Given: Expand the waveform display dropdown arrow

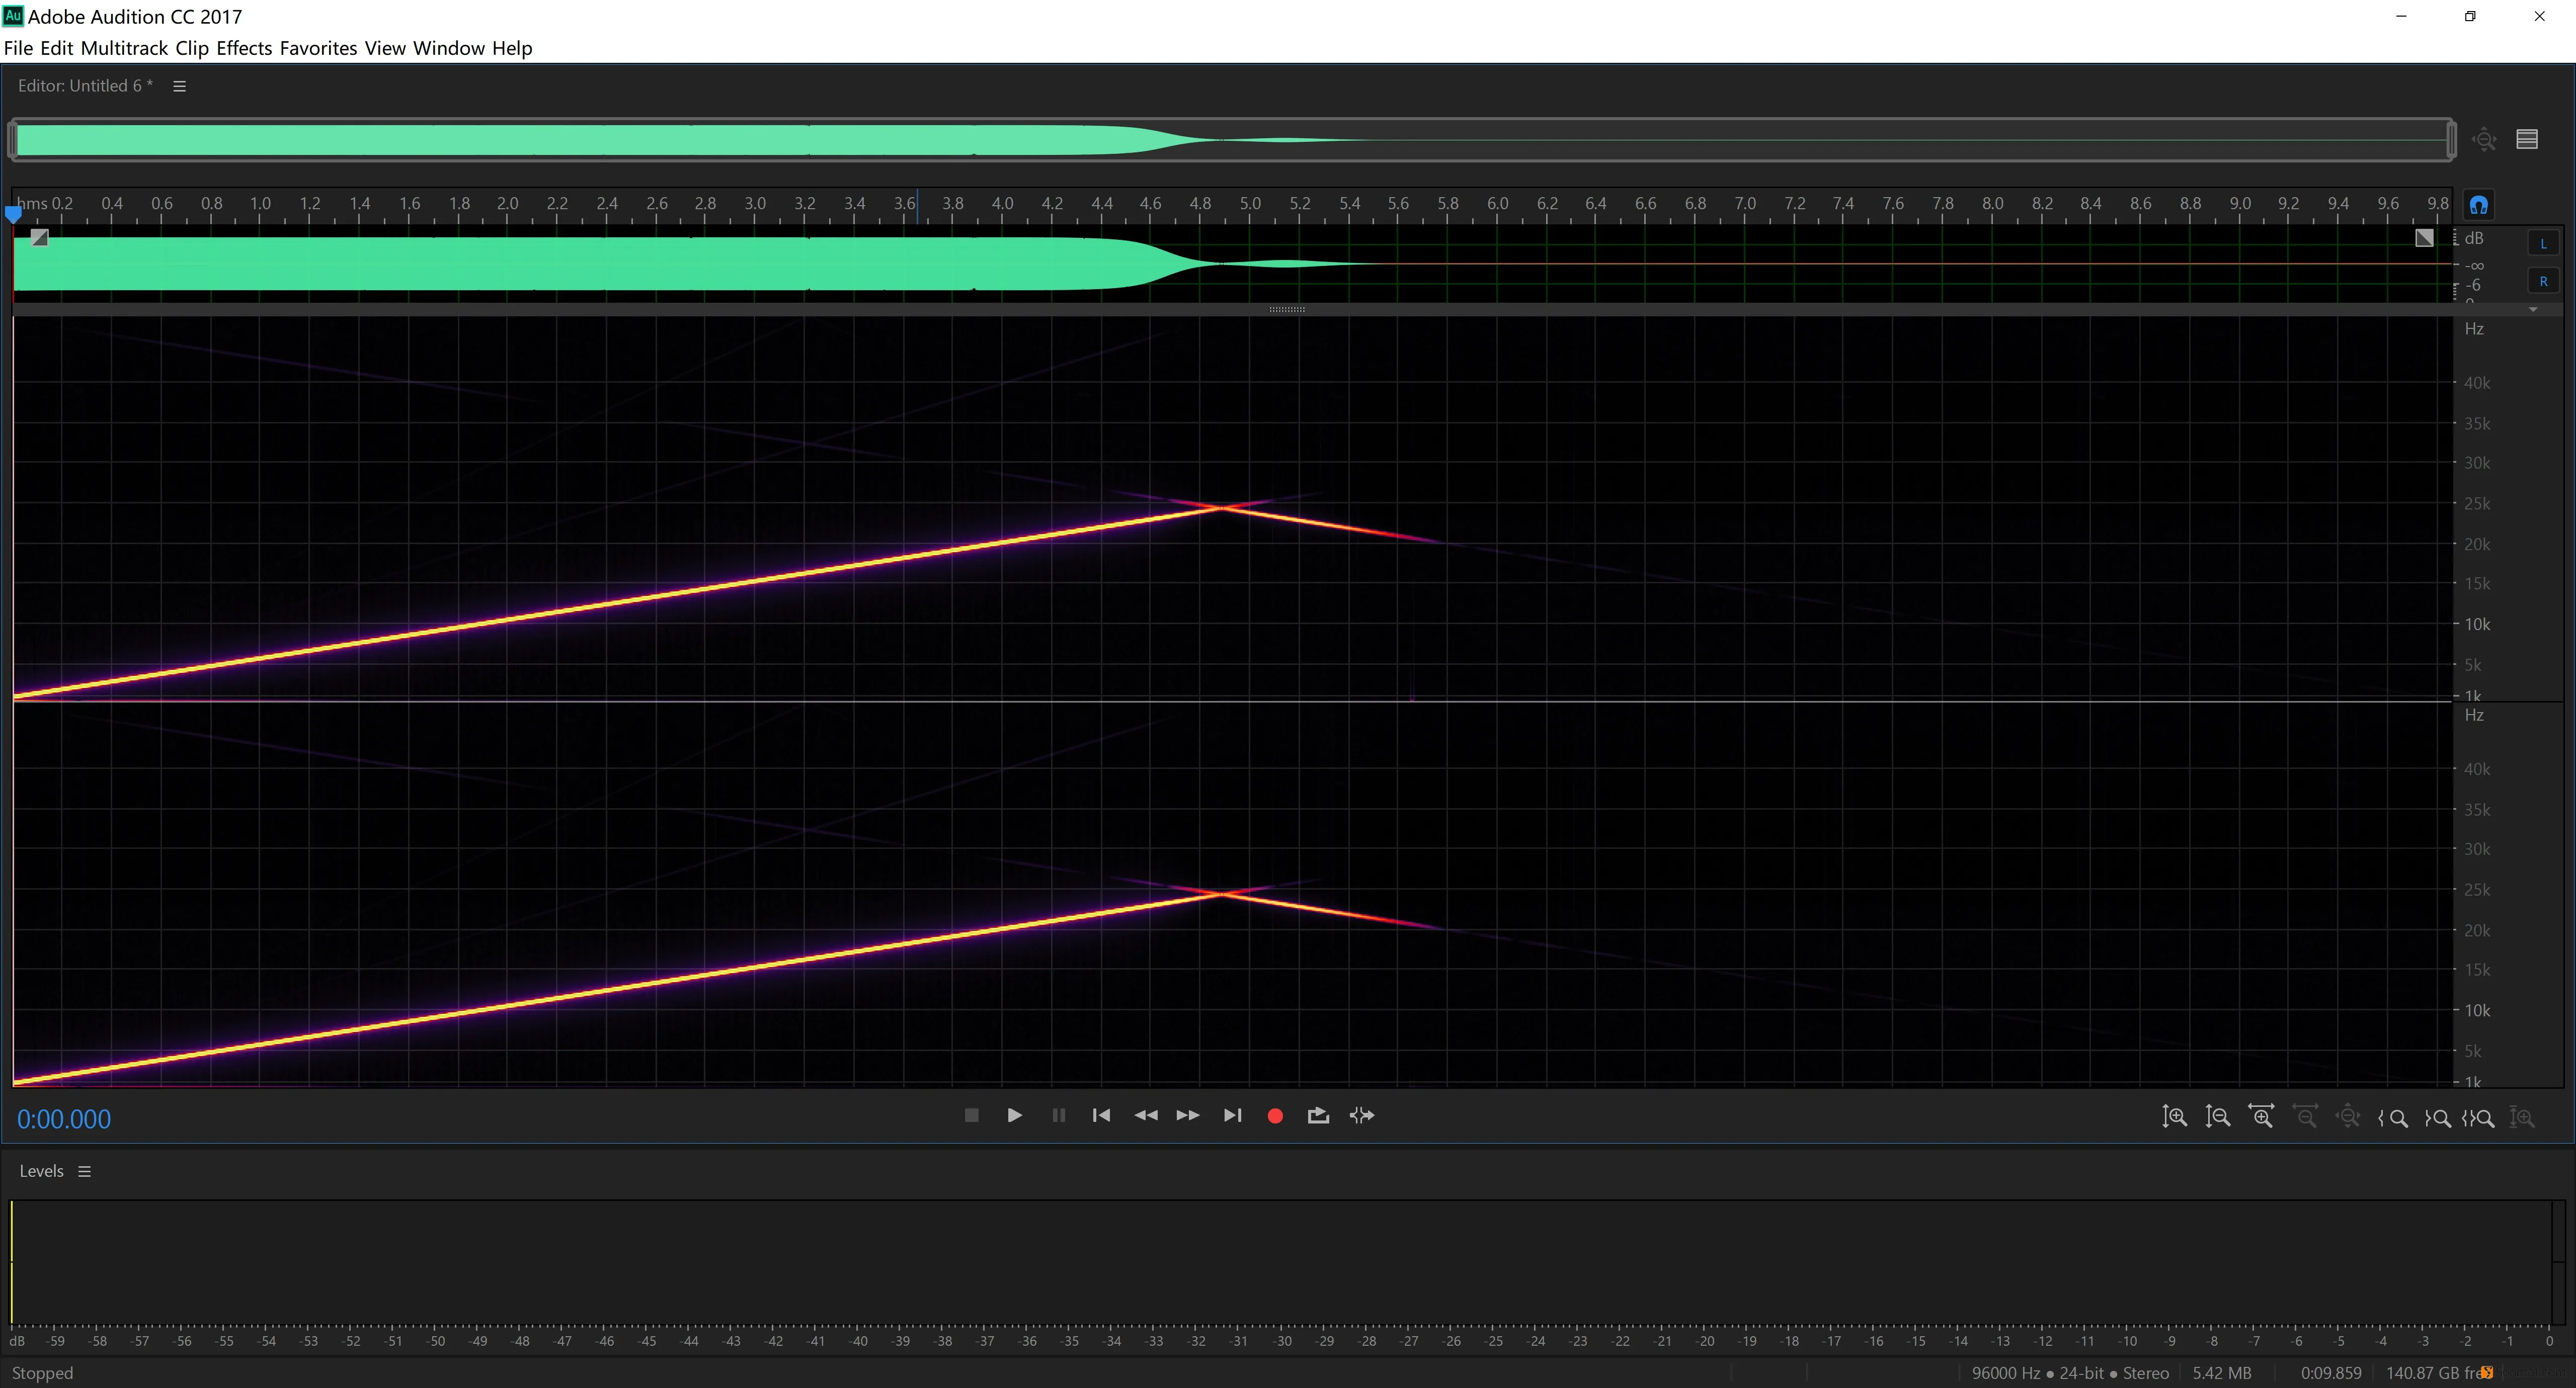Looking at the screenshot, I should point(2533,310).
